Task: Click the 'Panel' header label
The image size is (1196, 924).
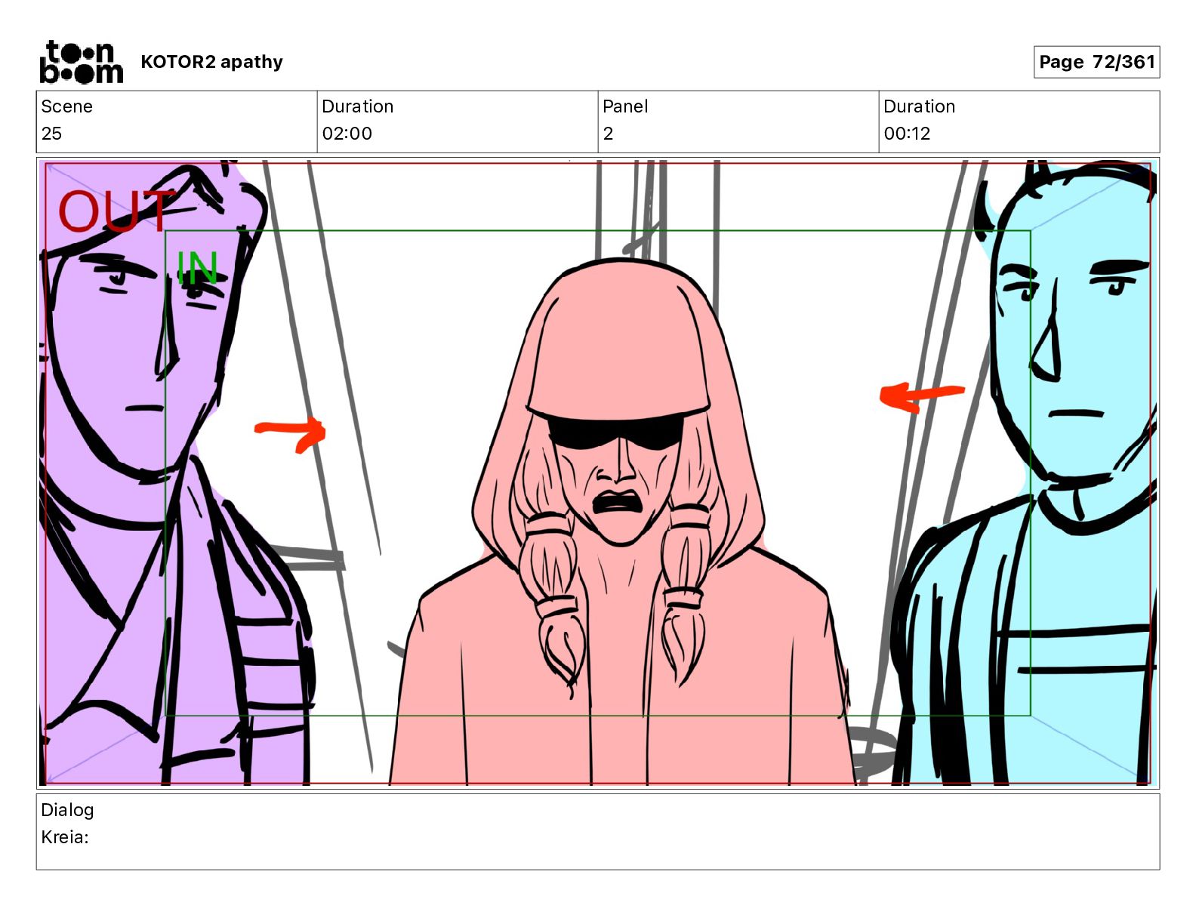Action: click(625, 106)
